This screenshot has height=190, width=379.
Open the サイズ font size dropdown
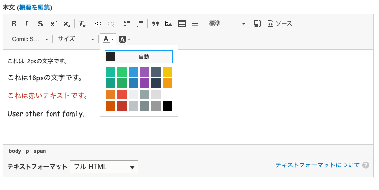pos(76,39)
